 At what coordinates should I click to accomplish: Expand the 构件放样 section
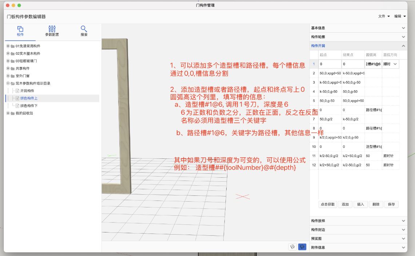(x=403, y=220)
